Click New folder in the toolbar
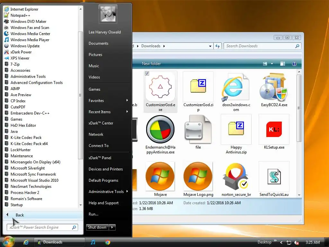329x247 pixels. click(151, 64)
